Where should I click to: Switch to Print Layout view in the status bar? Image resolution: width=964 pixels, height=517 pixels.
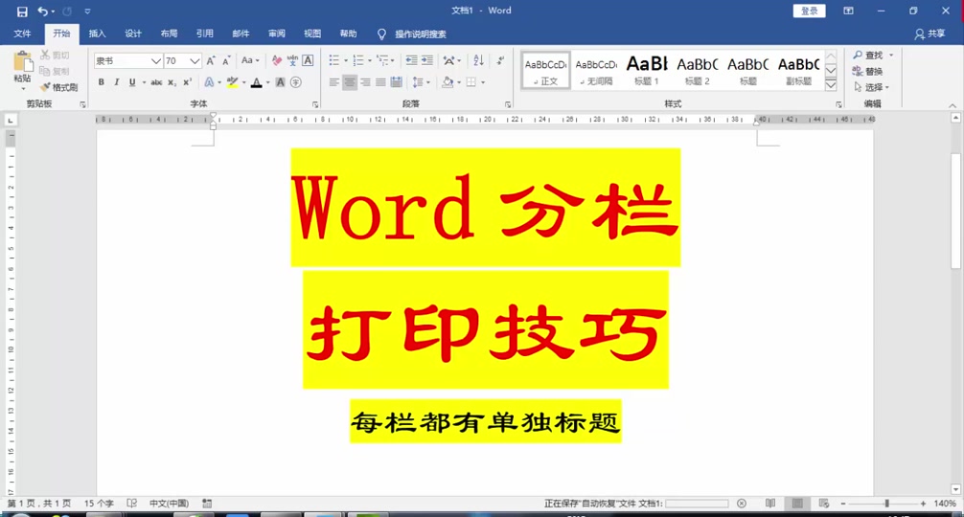pos(797,504)
